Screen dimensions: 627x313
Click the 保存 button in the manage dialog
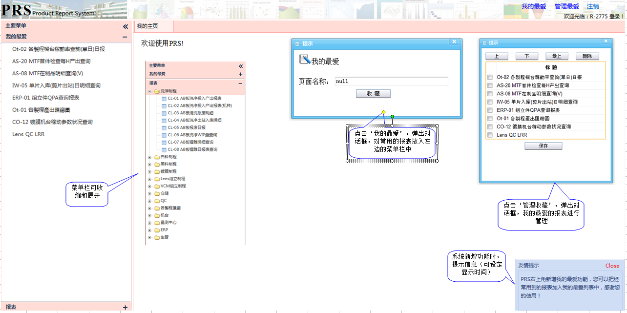coord(543,146)
